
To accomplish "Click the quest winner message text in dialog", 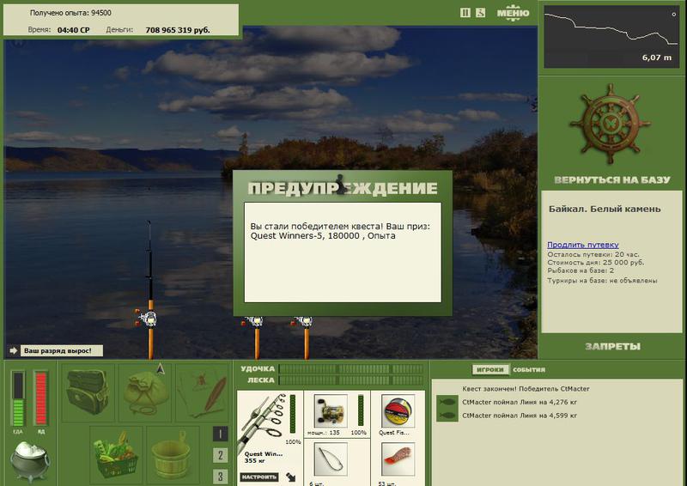I will point(340,231).
